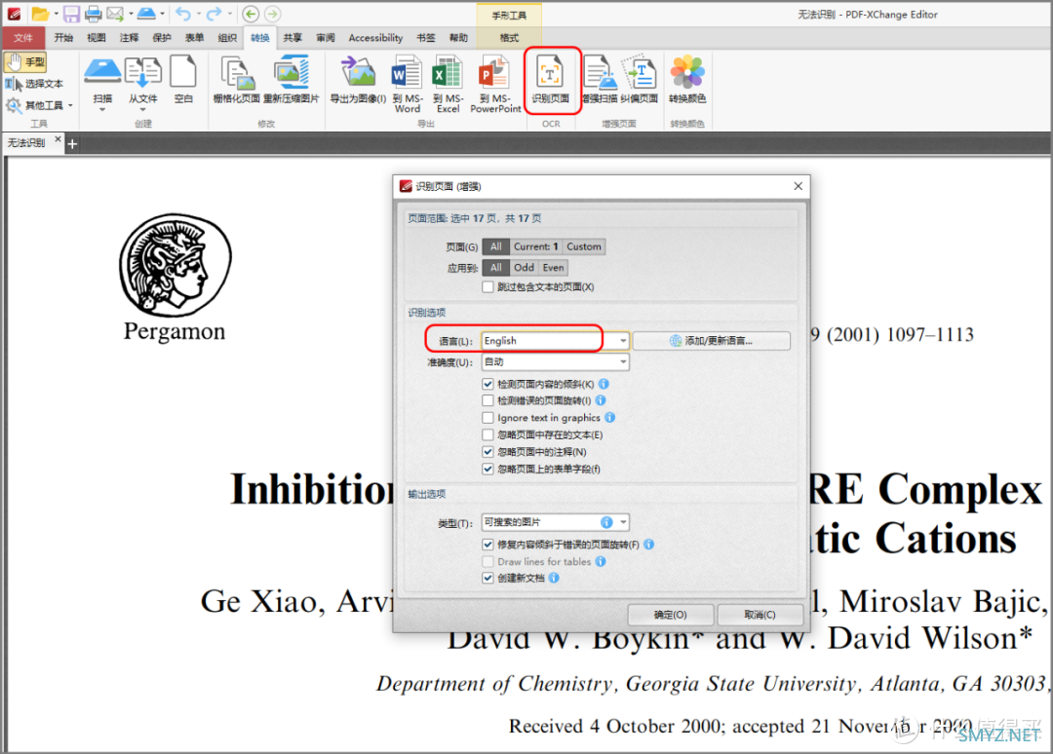Expand the scan dropdown arrow in quick toolbar
Viewport: 1053px width, 754px height.
(162, 14)
